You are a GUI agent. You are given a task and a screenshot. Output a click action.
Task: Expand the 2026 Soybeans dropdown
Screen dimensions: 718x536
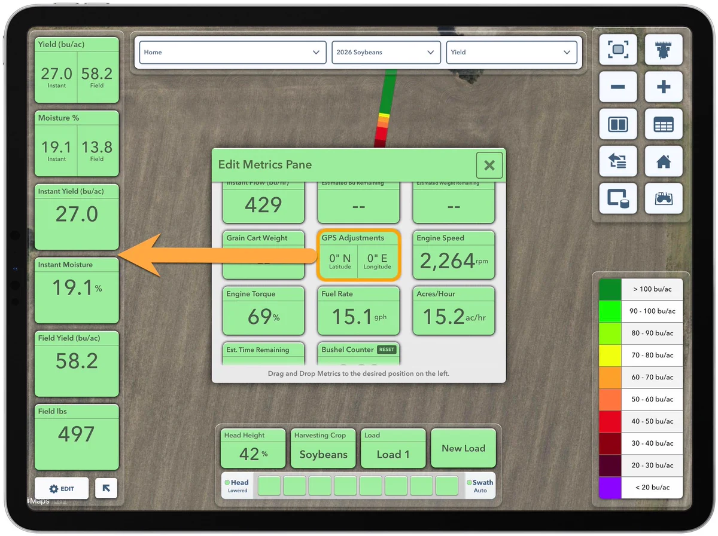point(387,52)
